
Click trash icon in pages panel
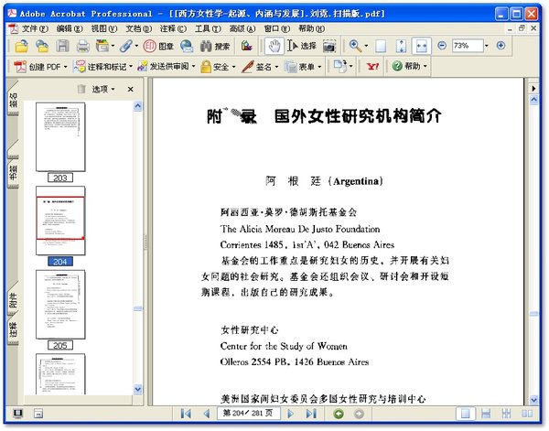[x=81, y=89]
